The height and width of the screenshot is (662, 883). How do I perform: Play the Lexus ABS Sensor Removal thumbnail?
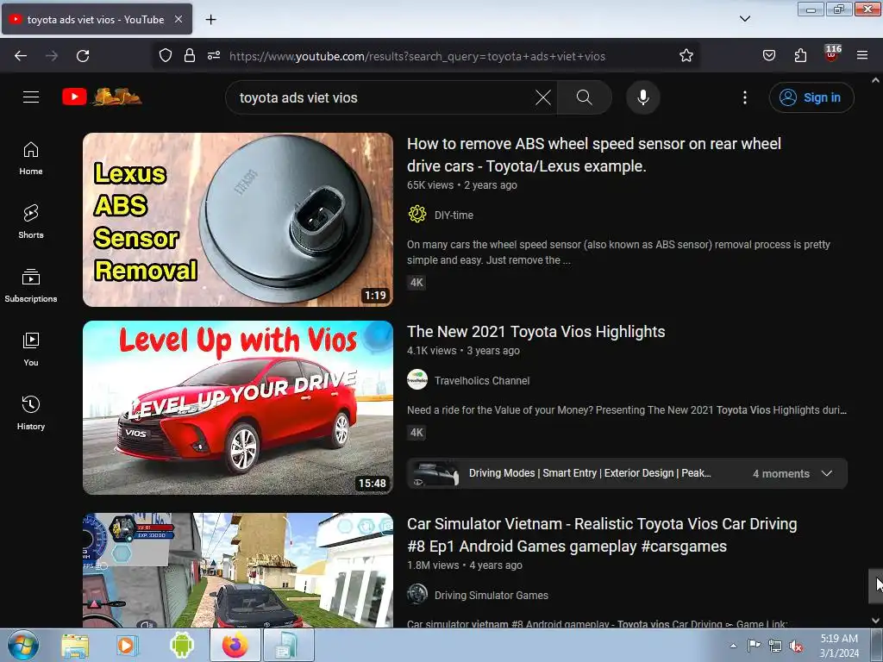[238, 220]
